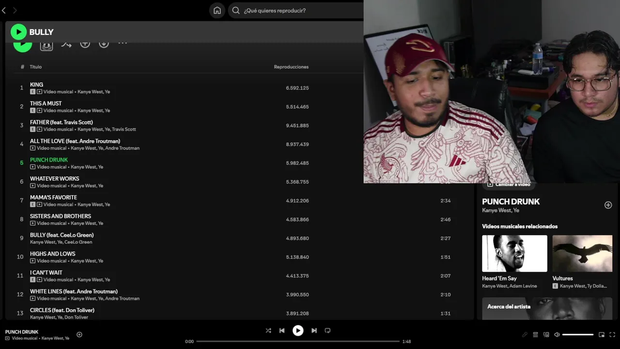Download the BULLY album
The width and height of the screenshot is (620, 349).
click(104, 44)
